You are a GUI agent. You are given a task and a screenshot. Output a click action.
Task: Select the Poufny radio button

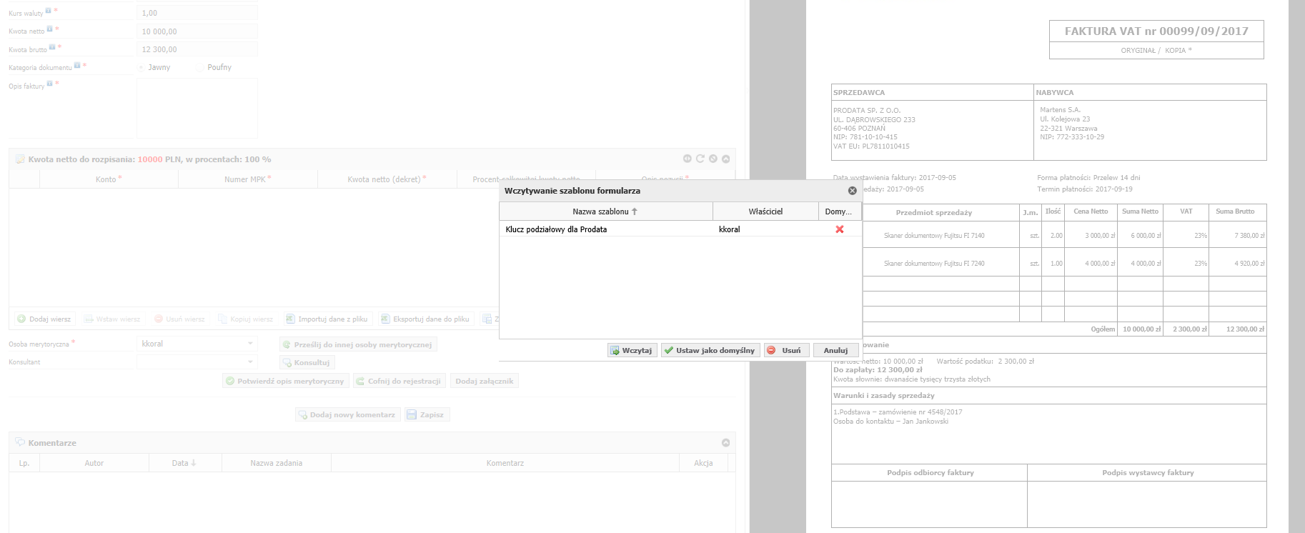click(201, 68)
